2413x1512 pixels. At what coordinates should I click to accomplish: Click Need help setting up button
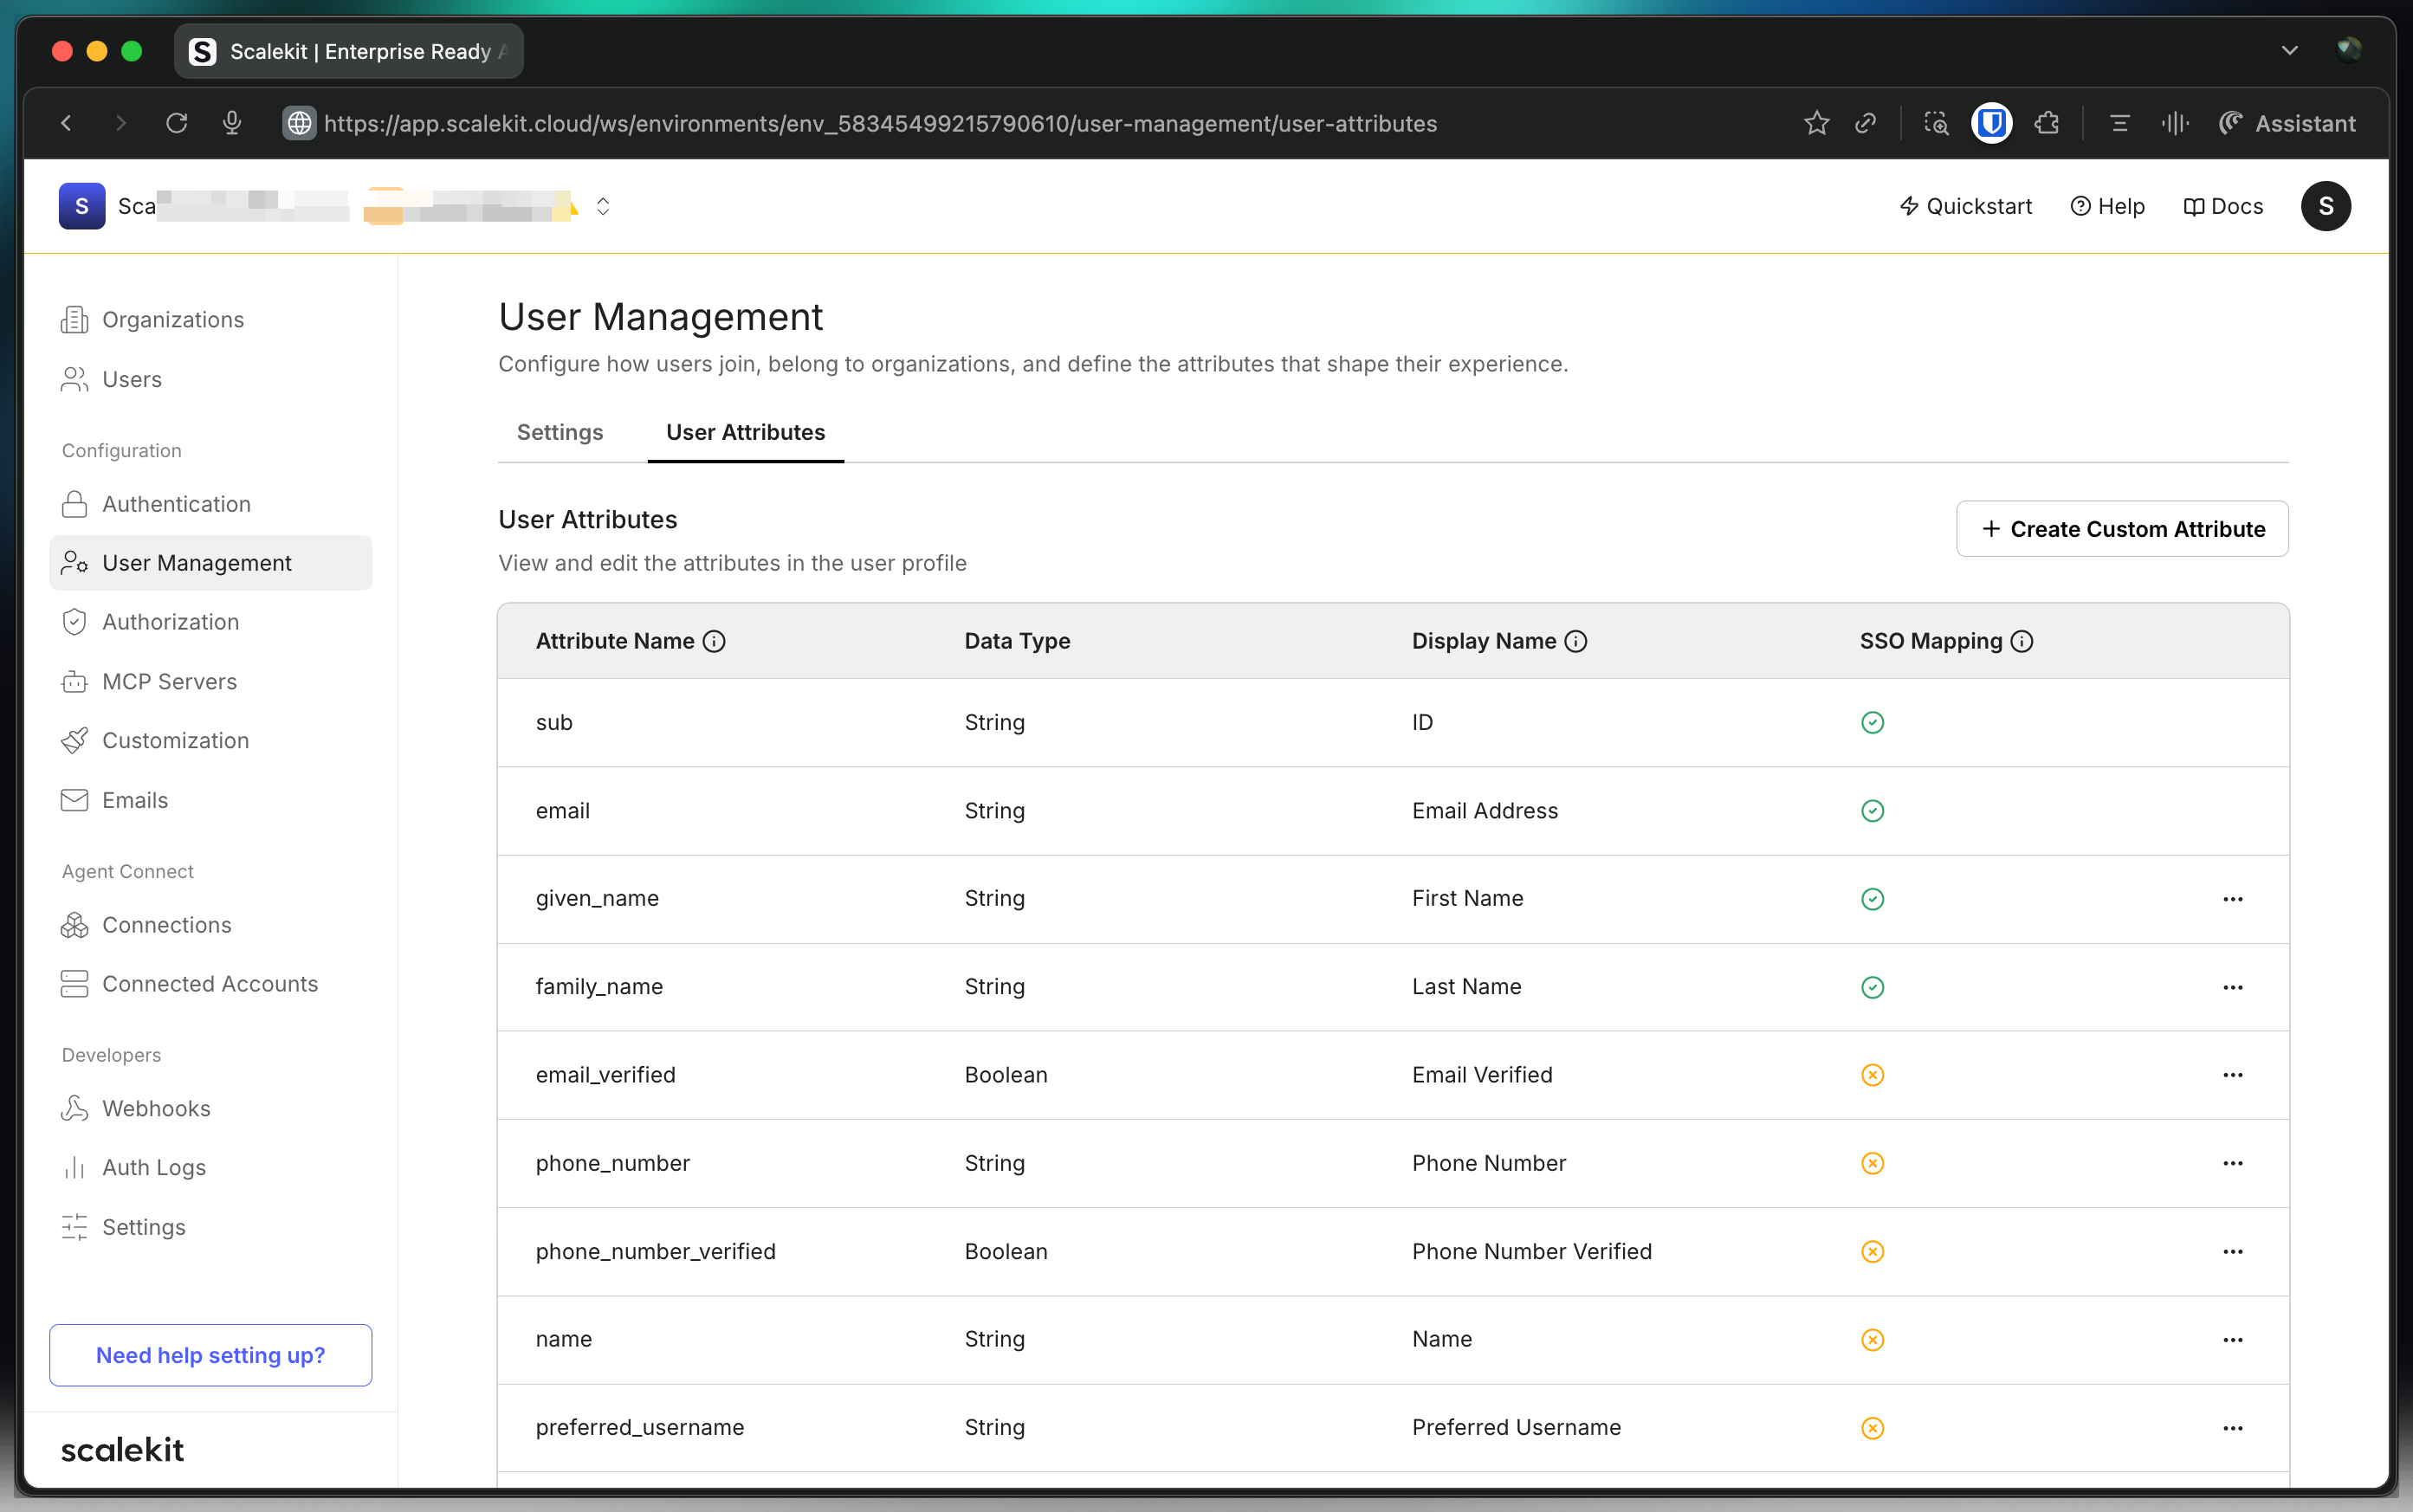[x=211, y=1355]
